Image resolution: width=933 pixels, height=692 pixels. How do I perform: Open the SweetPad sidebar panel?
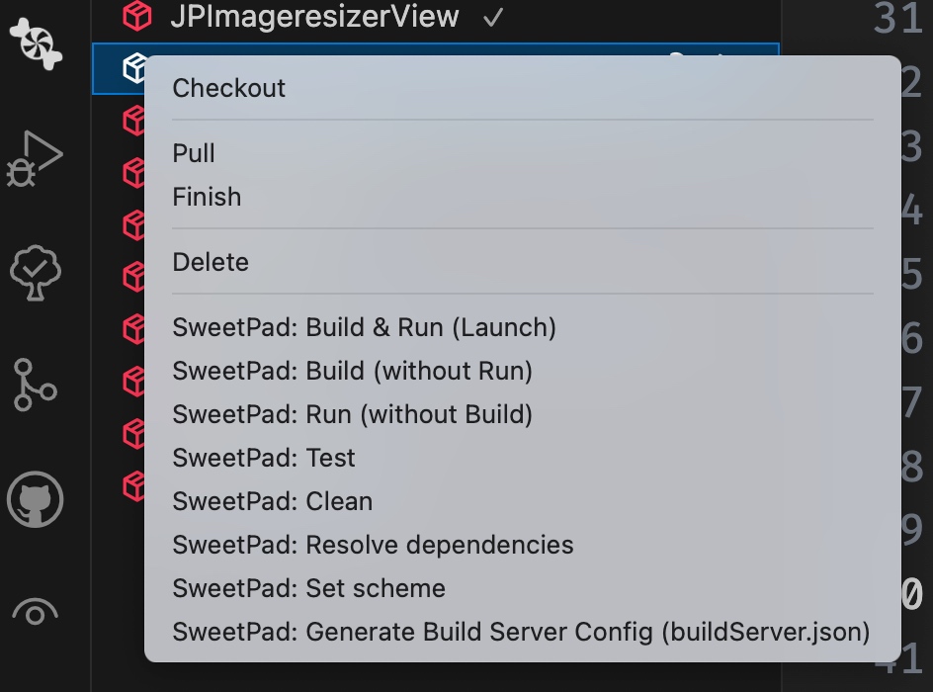point(36,40)
